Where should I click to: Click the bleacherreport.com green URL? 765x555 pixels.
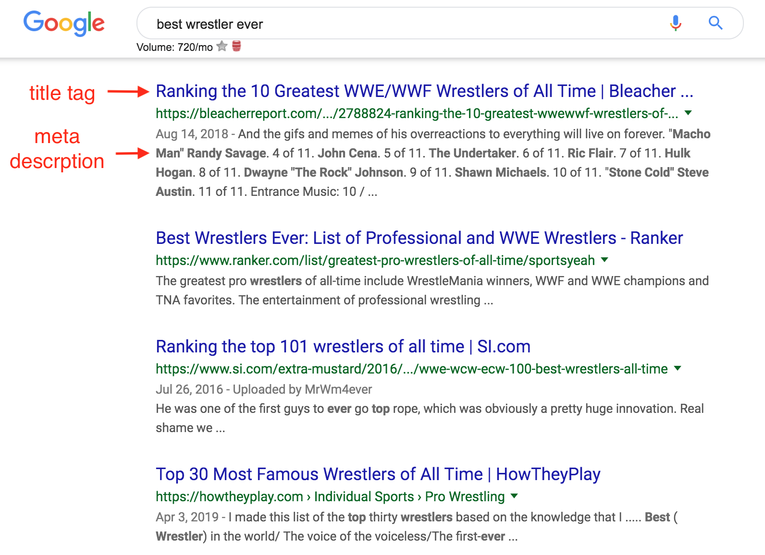(x=416, y=114)
